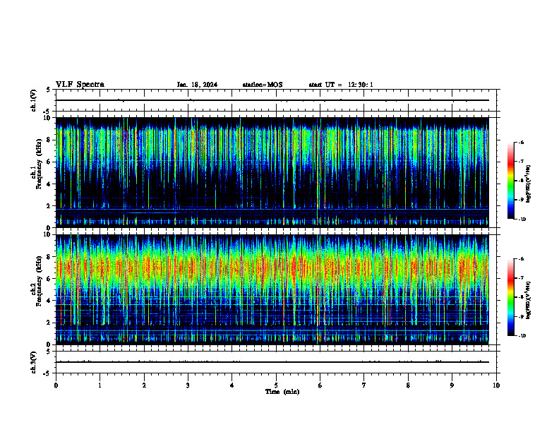Click the ch.3(V) waveform axis label

[x=34, y=362]
